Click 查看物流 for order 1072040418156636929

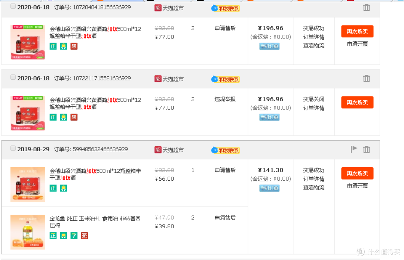(313, 46)
